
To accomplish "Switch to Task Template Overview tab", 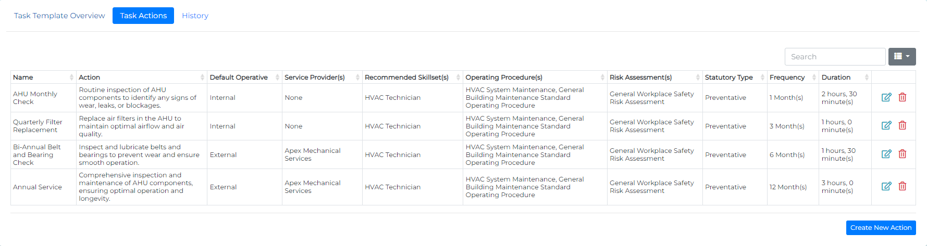I will pos(59,16).
